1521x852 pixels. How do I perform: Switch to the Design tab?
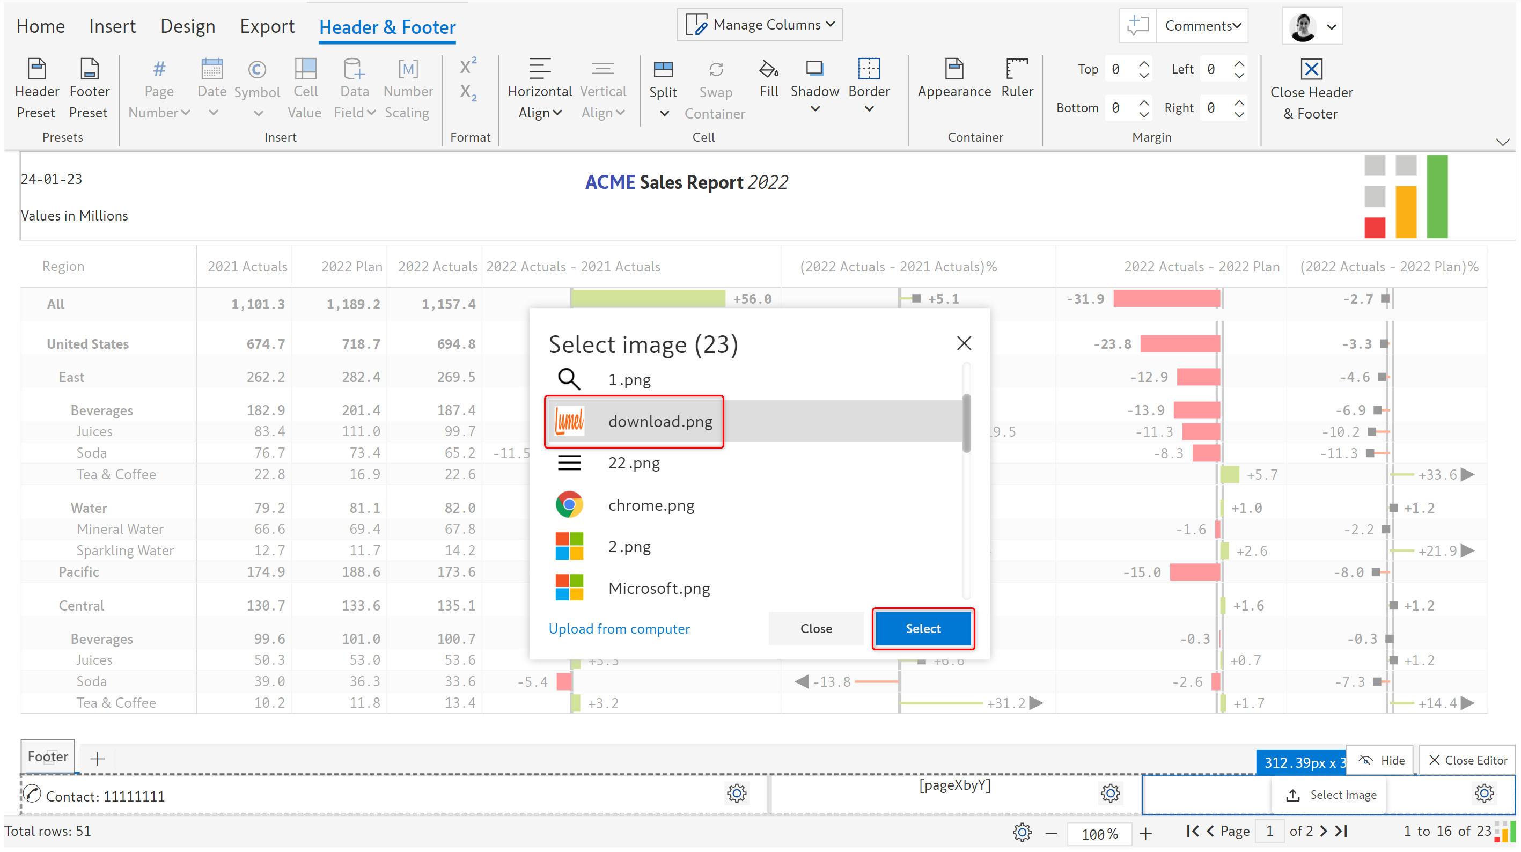click(188, 26)
